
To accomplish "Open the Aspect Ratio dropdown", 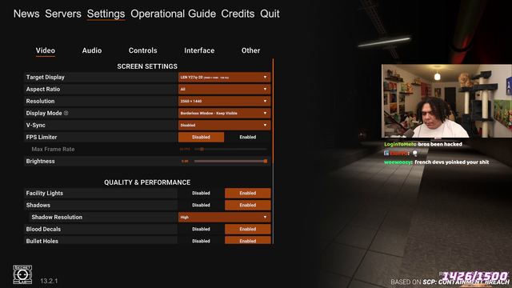I will [x=224, y=89].
